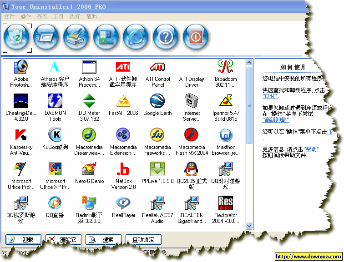The image size is (344, 262).
Task: Select Google Earth icon
Action: pyautogui.click(x=157, y=101)
